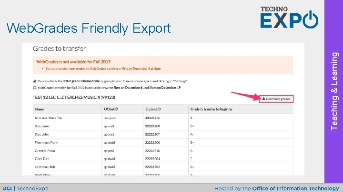Click the B+ grade for Freshman, Frank
The image size is (343, 192).
[192, 142]
